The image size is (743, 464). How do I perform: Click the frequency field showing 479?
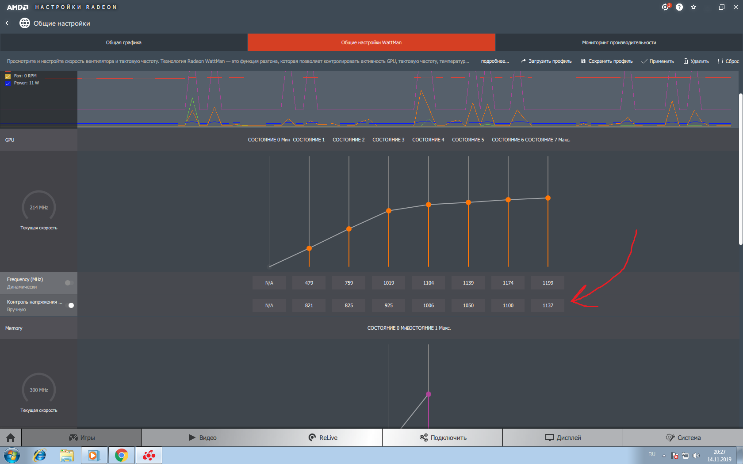point(309,283)
